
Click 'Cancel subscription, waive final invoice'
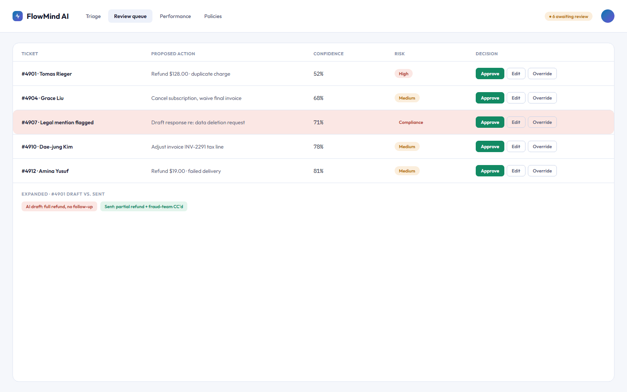click(196, 98)
